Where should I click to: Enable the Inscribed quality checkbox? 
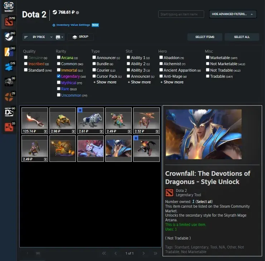tap(26, 64)
